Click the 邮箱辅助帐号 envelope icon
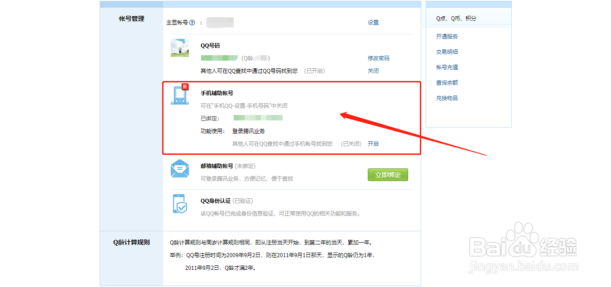611x287 pixels. (x=180, y=169)
